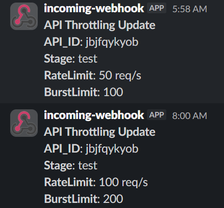Viewport: 224px width, 208px height.
Task: Select the RateLimit 100 req/s line
Action: click(96, 182)
